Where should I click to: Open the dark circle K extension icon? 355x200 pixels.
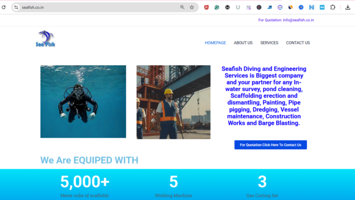coord(259,7)
